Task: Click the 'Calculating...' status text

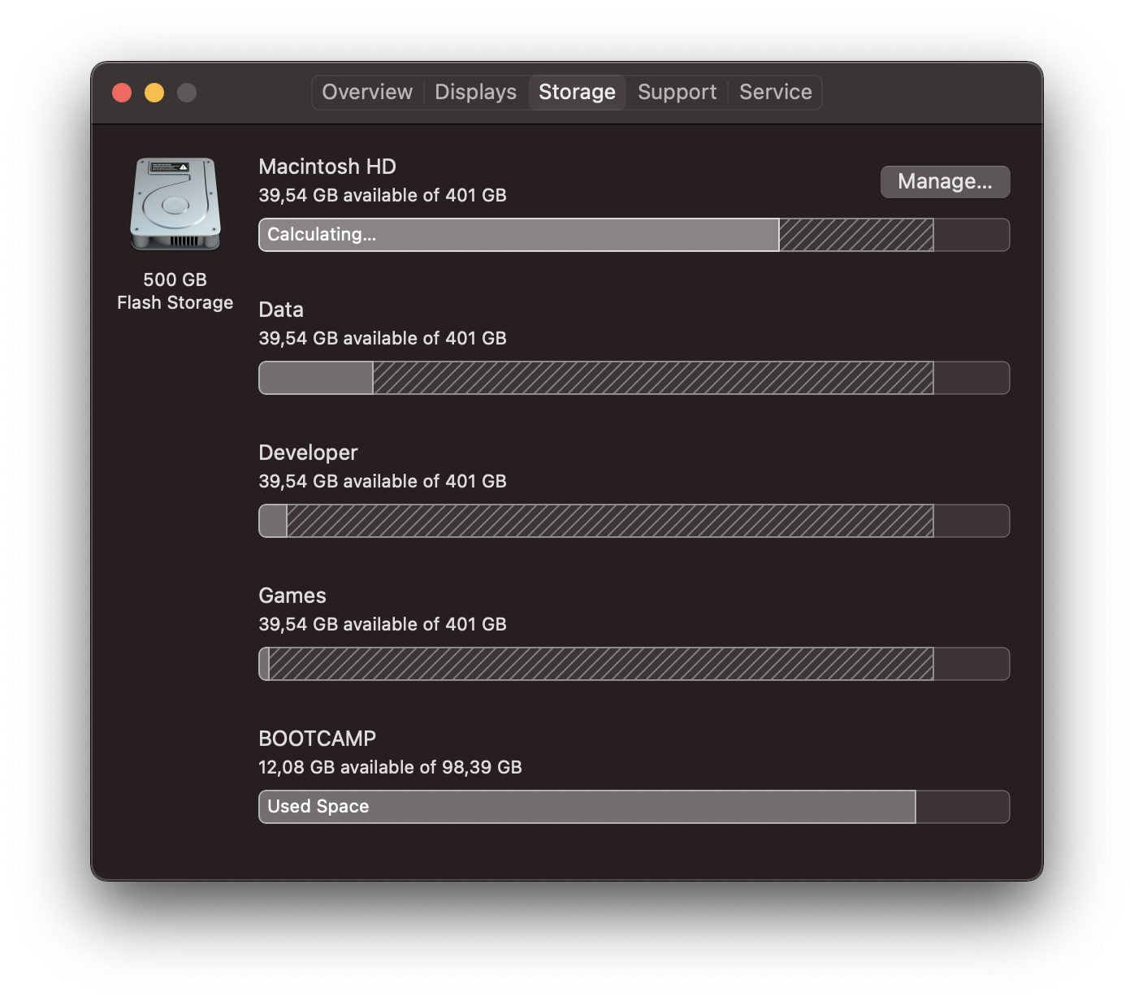Action: coord(322,234)
